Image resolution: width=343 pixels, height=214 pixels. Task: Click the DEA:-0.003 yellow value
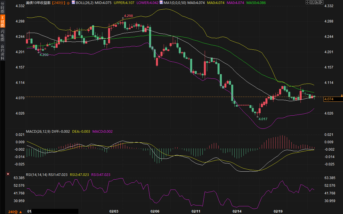coord(81,132)
